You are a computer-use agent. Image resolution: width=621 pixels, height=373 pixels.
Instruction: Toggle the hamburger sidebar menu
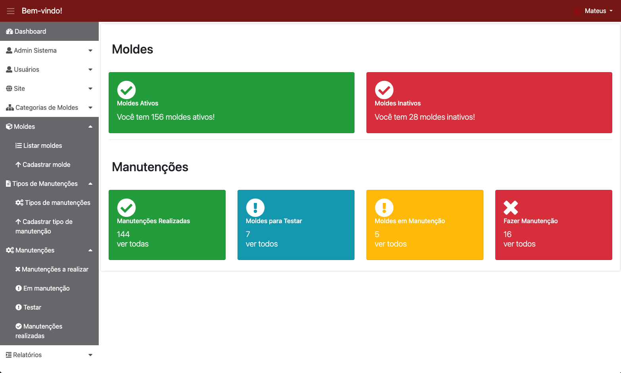11,11
